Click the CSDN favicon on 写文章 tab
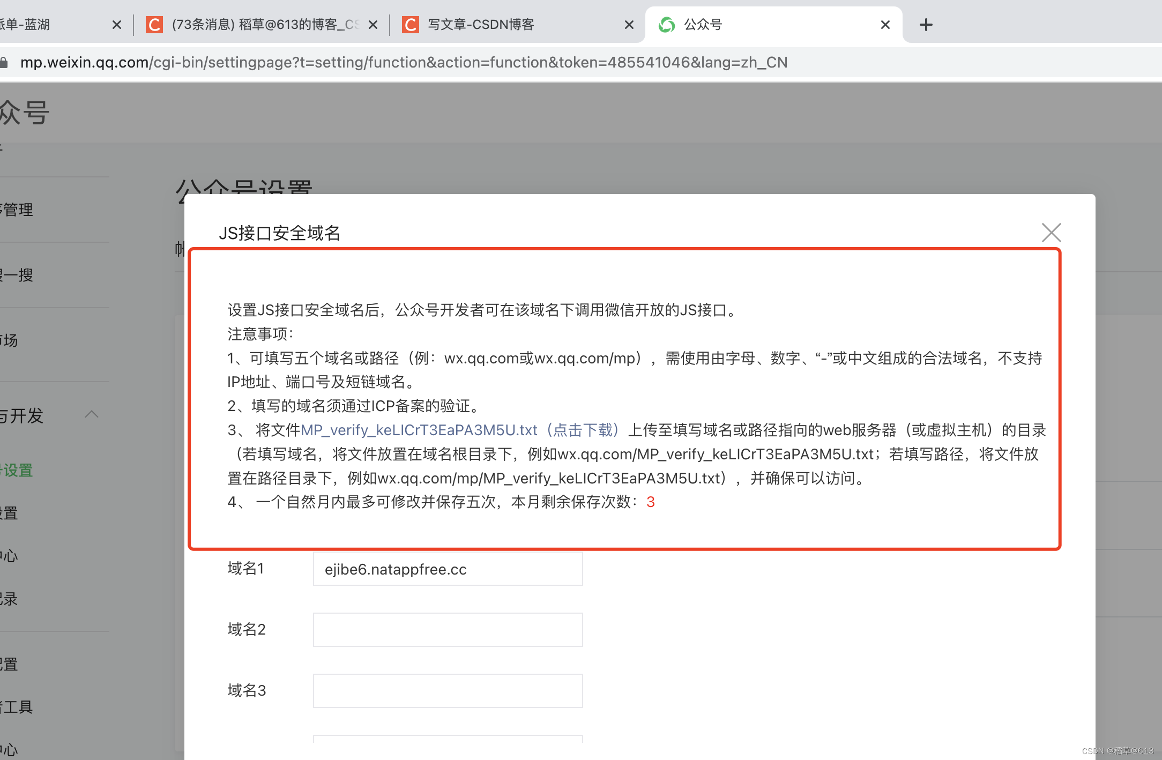 click(411, 25)
